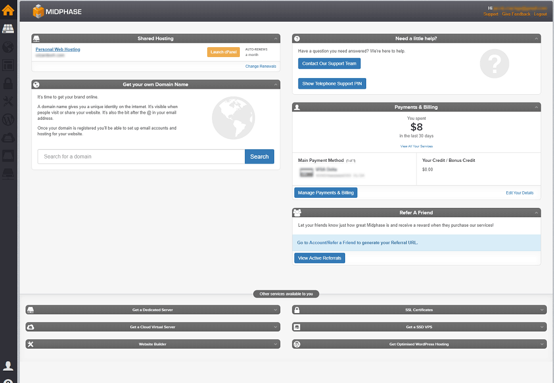Open the SSL padlock icon in sidebar
The width and height of the screenshot is (554, 383).
click(x=8, y=83)
